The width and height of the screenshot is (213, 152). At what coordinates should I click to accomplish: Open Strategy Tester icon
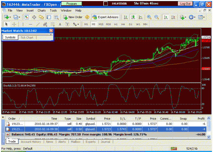point(56,17)
